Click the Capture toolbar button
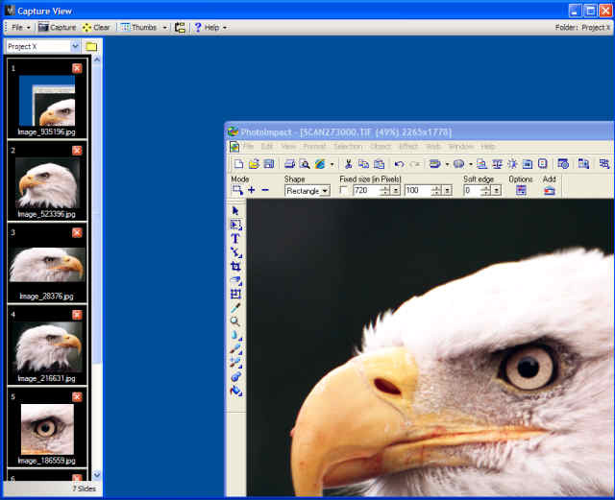The image size is (615, 500). (58, 28)
